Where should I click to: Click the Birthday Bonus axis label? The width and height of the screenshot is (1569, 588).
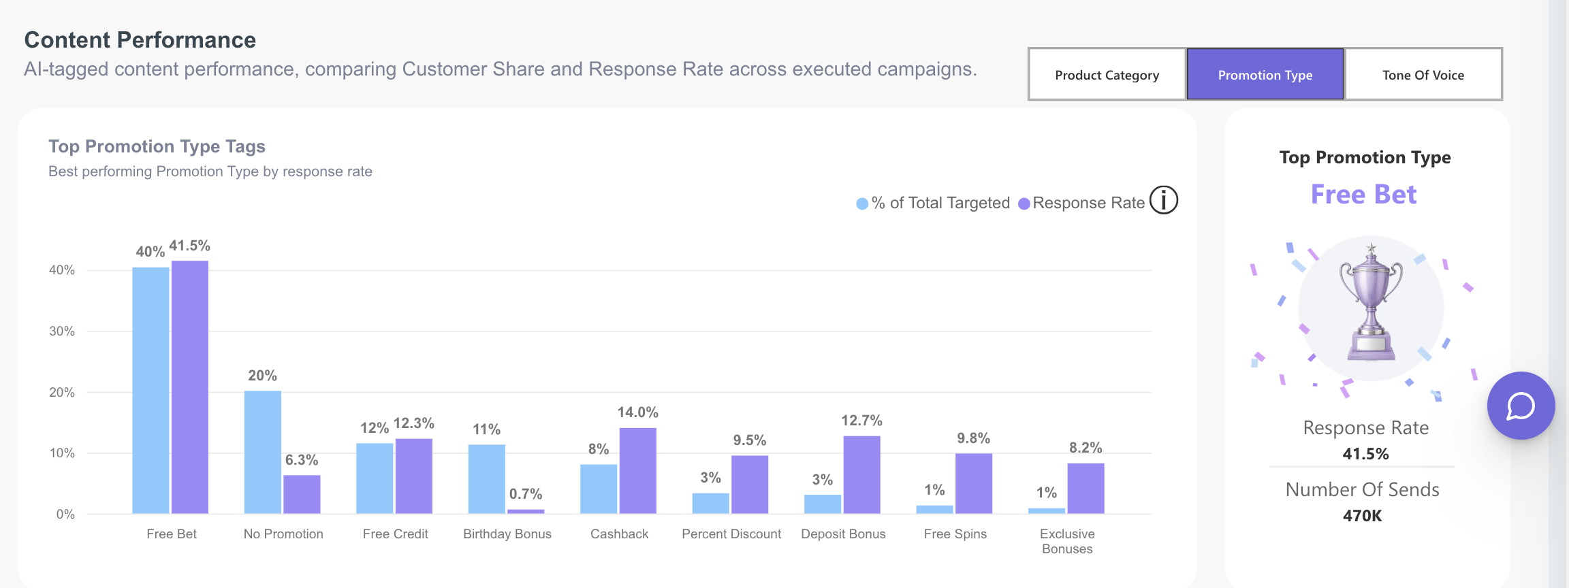(507, 534)
